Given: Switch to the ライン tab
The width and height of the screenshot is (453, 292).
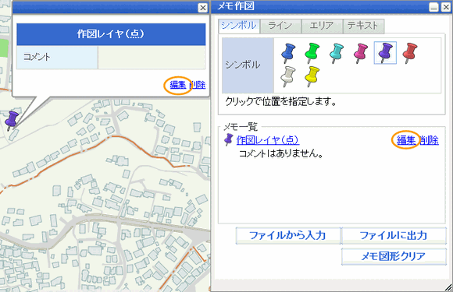Looking at the screenshot, I should (x=280, y=26).
